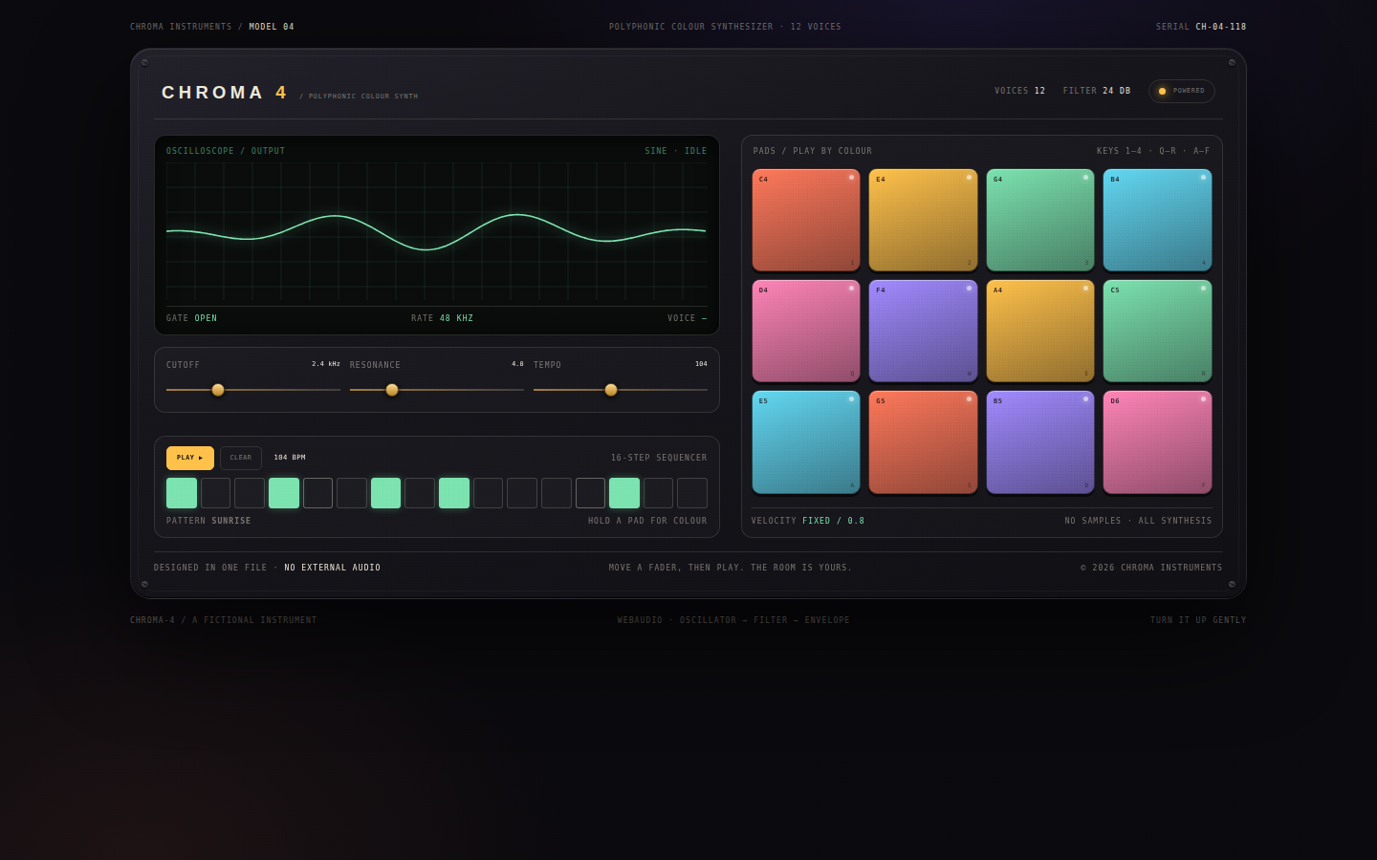
Task: Tap the orange G5 pad
Action: 923,441
